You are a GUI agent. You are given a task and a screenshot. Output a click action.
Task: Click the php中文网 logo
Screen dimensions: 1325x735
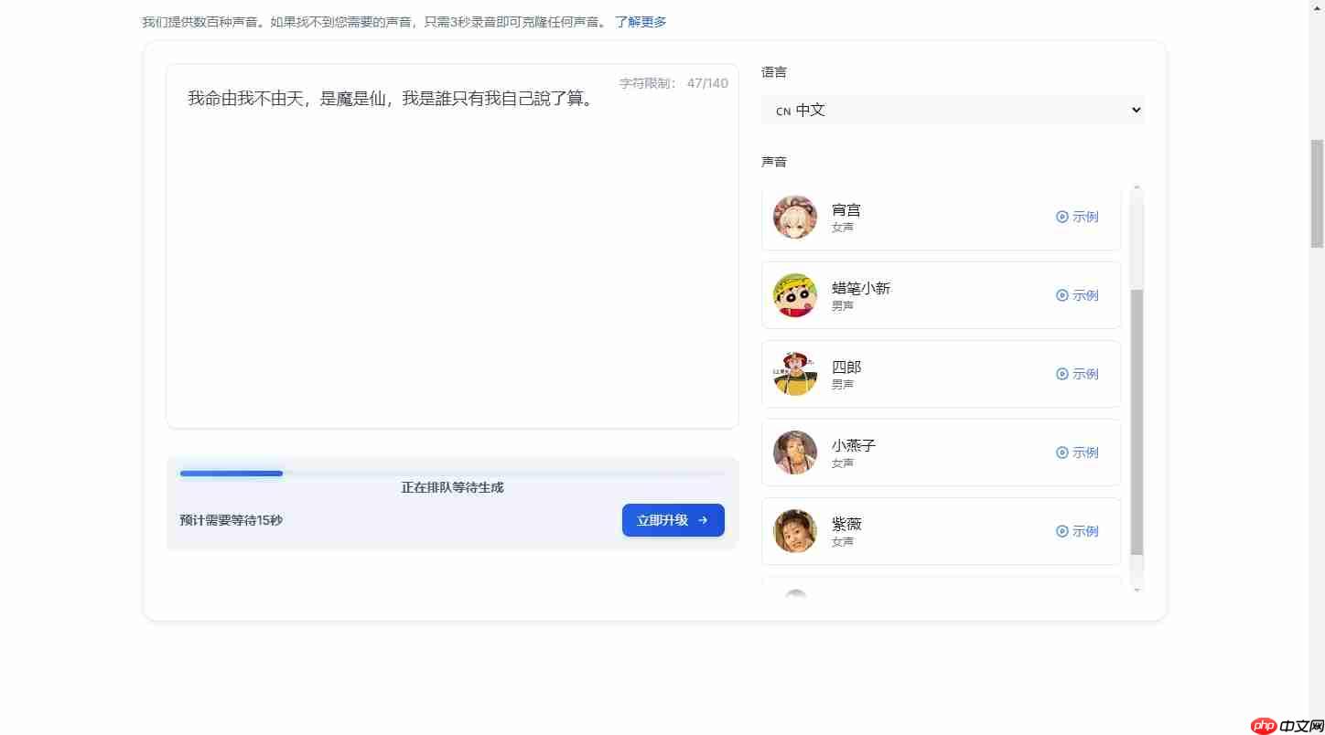[x=1284, y=725]
